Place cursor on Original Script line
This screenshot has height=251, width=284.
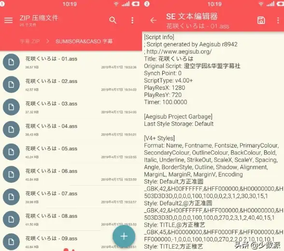click(x=192, y=66)
